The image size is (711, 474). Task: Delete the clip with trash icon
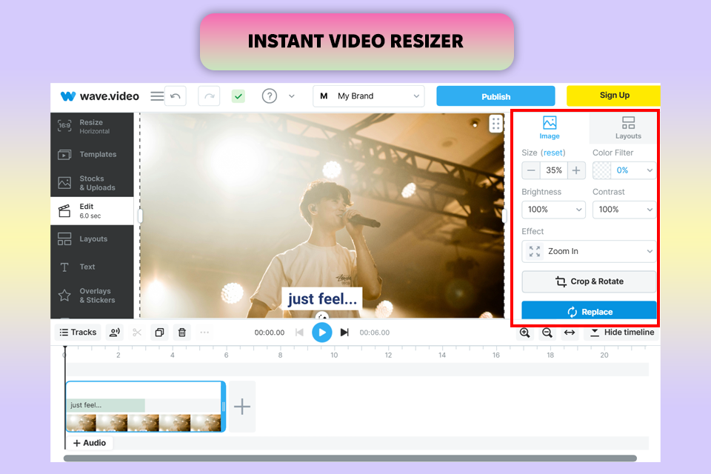coord(182,333)
